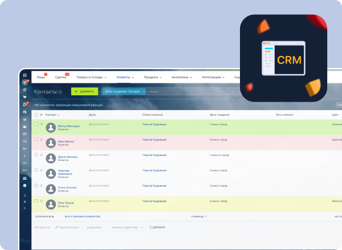This screenshot has width=342, height=250.
Task: Click the Показать количество link
Action: pyautogui.click(x=87, y=216)
